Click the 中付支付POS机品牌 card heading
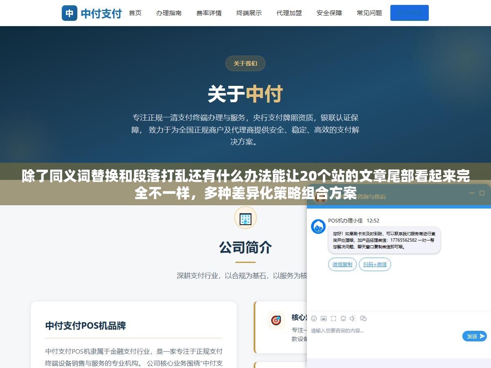This screenshot has width=491, height=368. (x=86, y=326)
